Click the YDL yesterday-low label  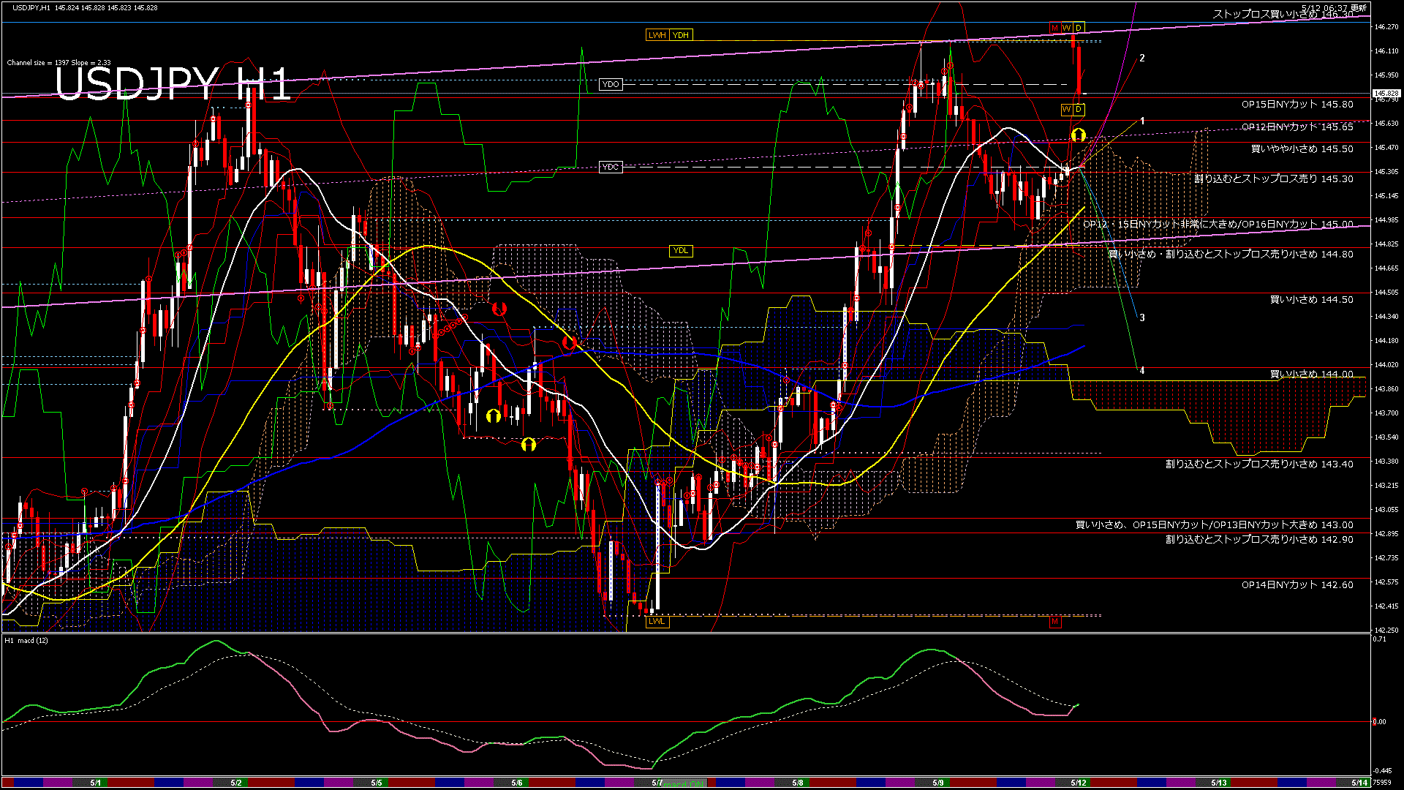[x=681, y=251]
